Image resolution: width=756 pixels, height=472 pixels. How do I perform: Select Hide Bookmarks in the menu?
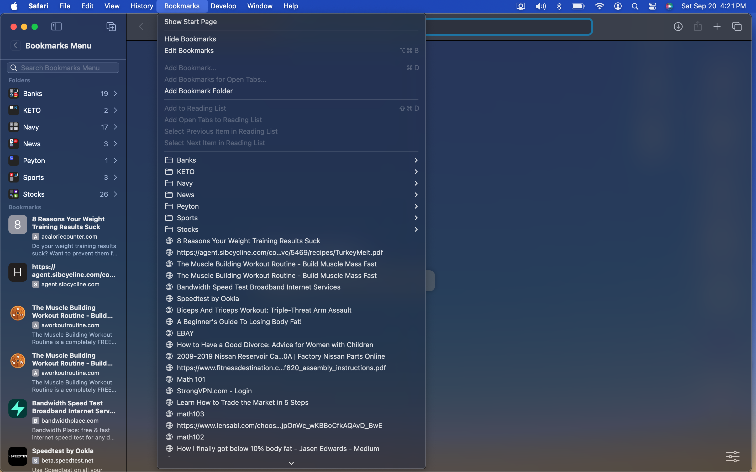190,39
